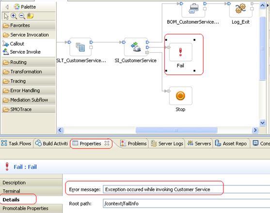Expand the SMOTrace palette drawer
This screenshot has height=213, width=270.
pos(29,109)
